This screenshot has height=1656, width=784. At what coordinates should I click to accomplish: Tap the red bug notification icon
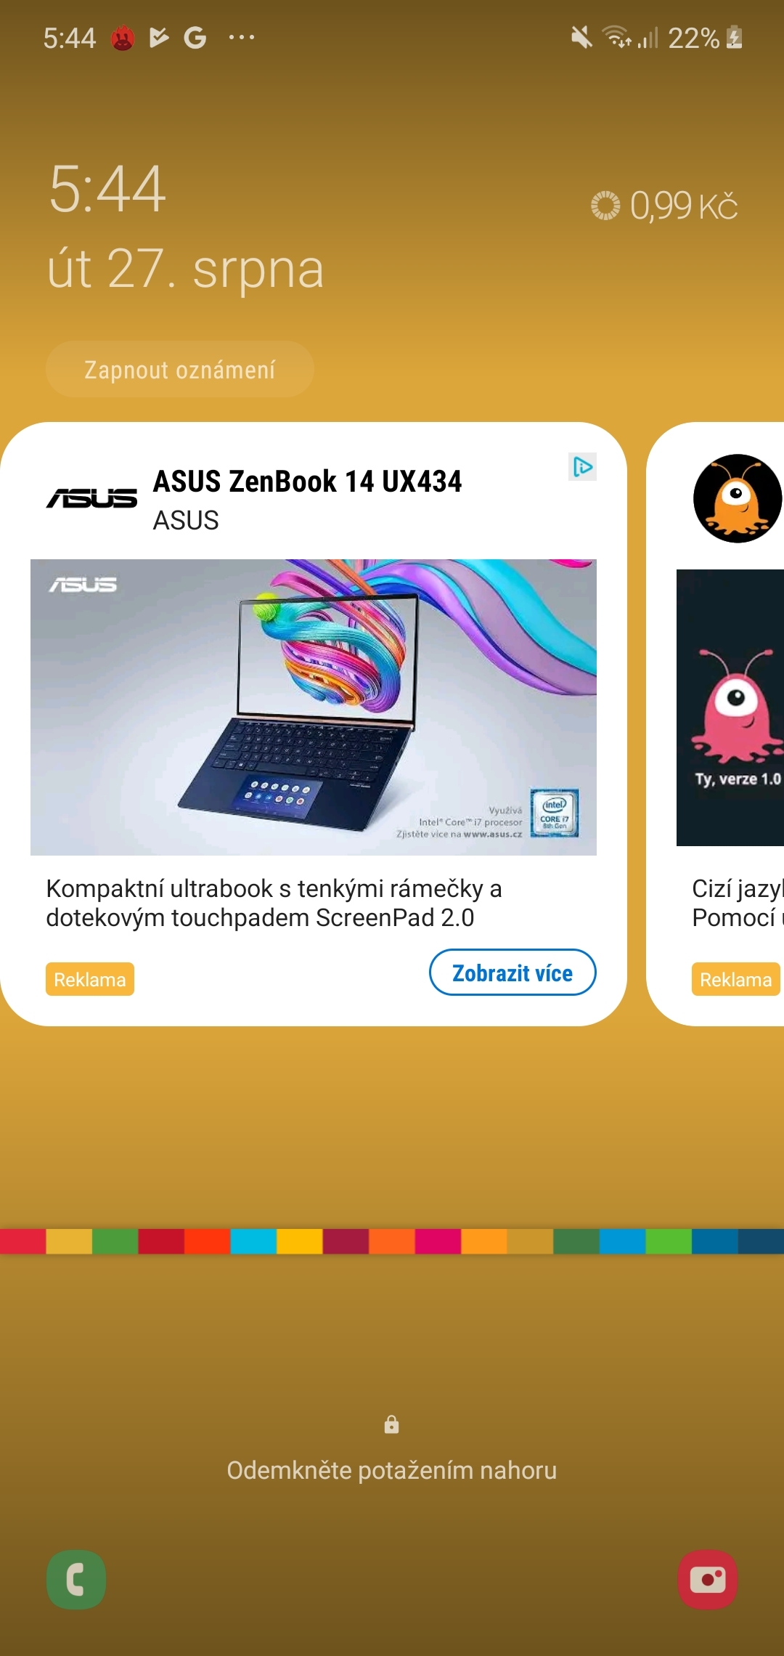(123, 38)
